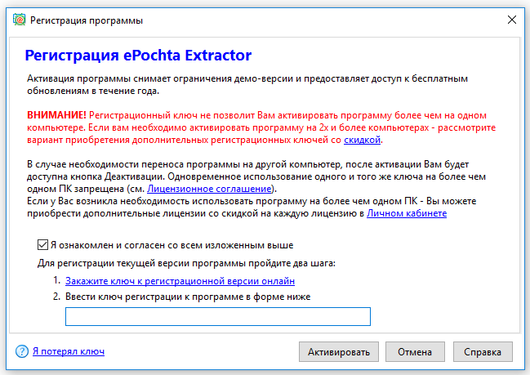
Task: Click the ePochta app icon in title bar
Action: click(20, 20)
